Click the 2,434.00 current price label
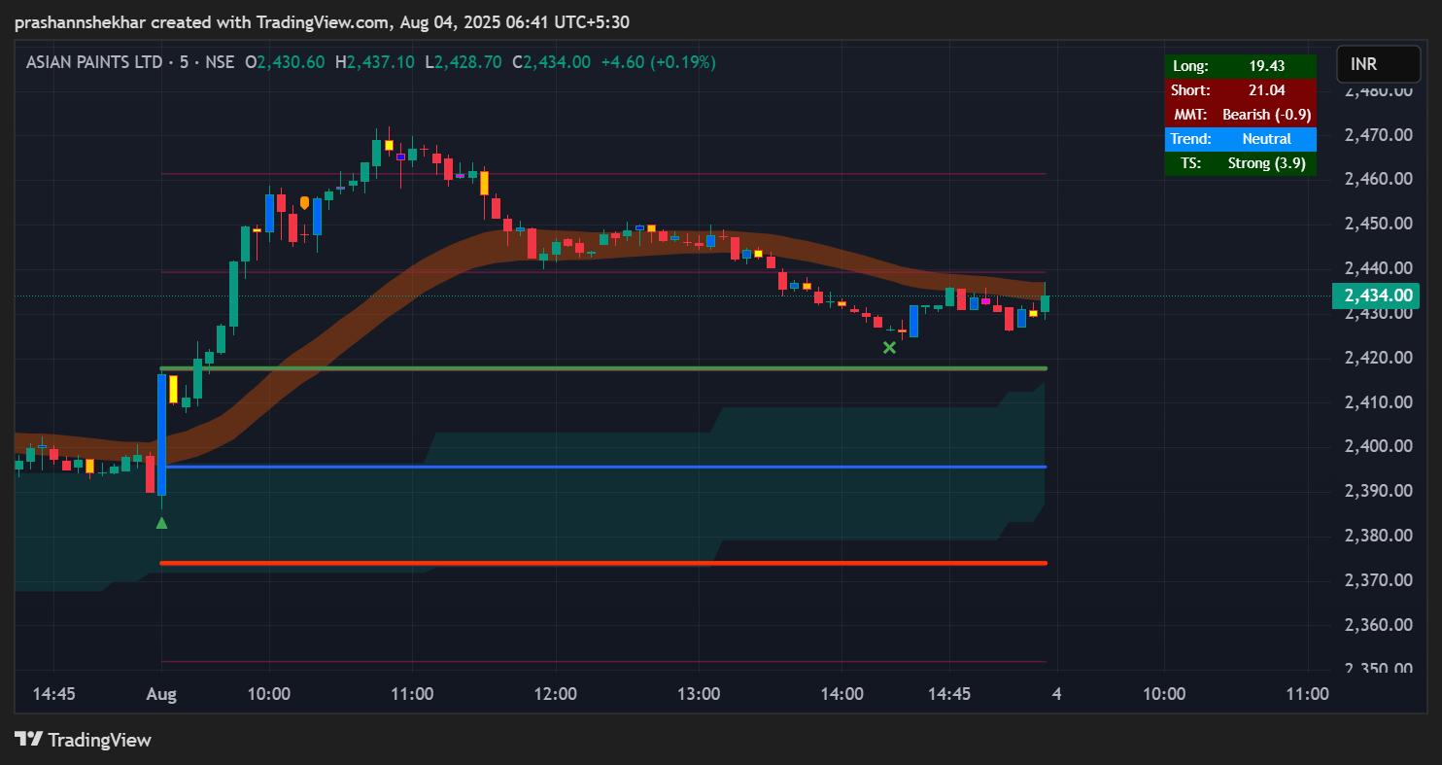The width and height of the screenshot is (1442, 765). click(1376, 296)
